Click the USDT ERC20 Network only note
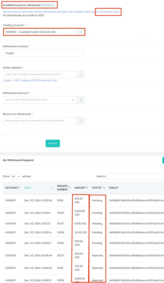Viewport: 164px width, 283px height. pyautogui.click(x=30, y=80)
